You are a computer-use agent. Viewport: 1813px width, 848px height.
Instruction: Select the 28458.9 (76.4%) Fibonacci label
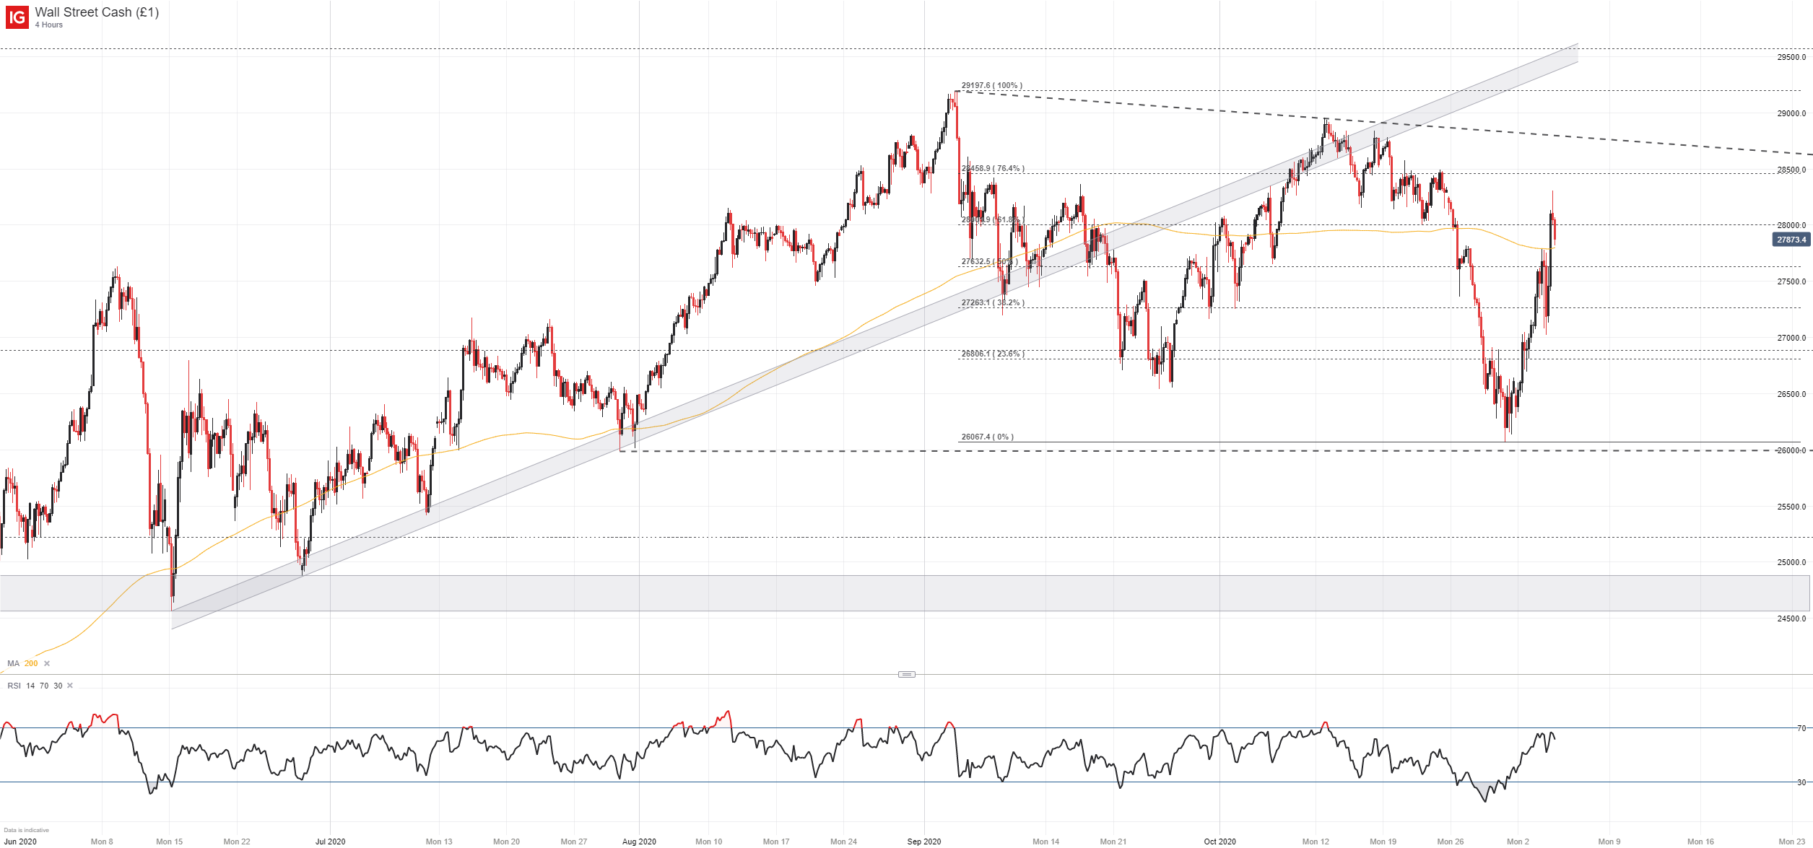(993, 168)
